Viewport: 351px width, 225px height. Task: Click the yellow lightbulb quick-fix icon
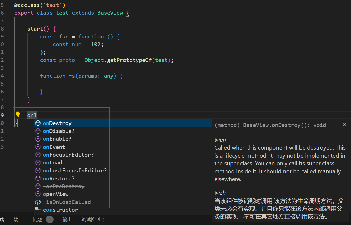[18, 115]
